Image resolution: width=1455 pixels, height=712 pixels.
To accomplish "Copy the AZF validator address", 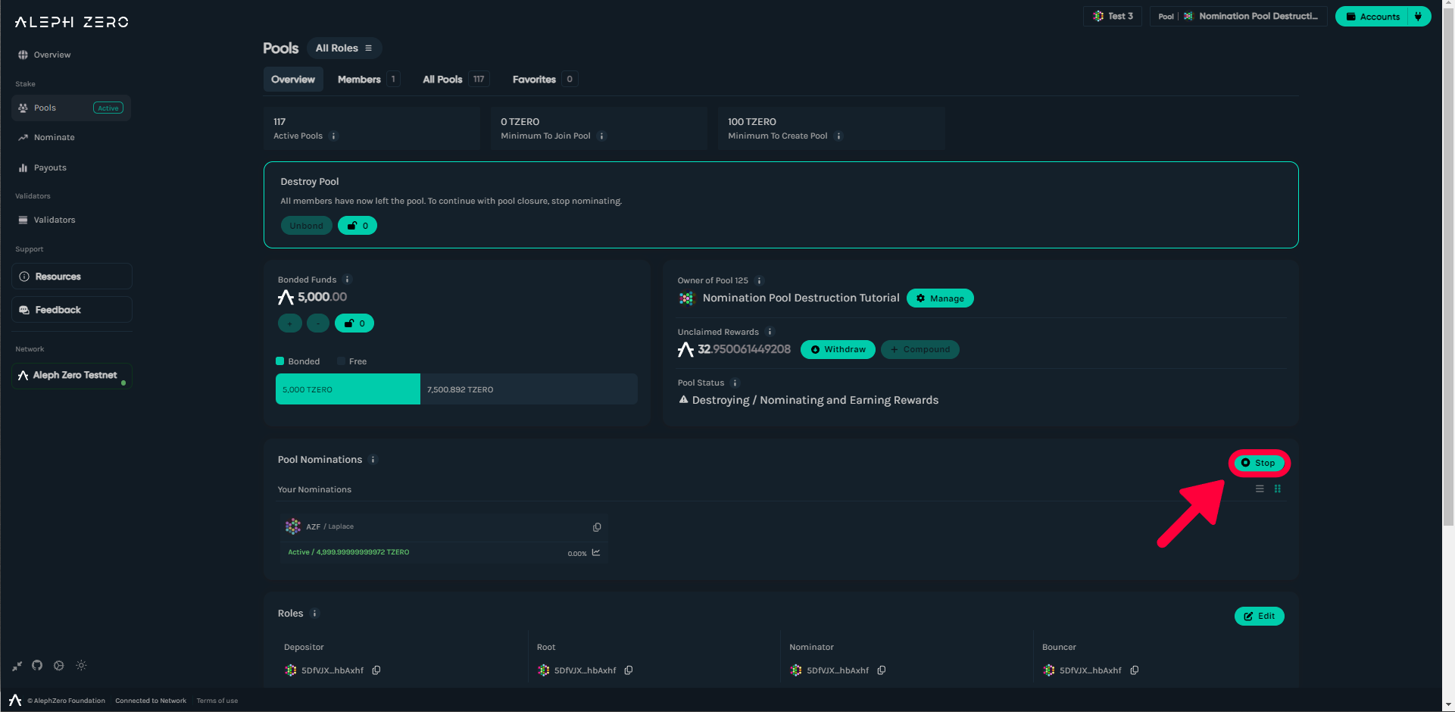I will coord(597,527).
